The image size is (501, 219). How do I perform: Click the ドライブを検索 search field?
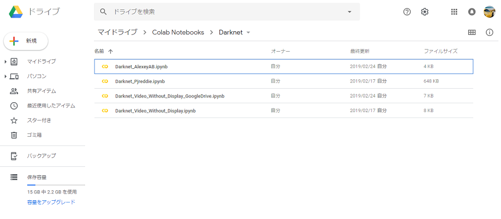point(227,12)
